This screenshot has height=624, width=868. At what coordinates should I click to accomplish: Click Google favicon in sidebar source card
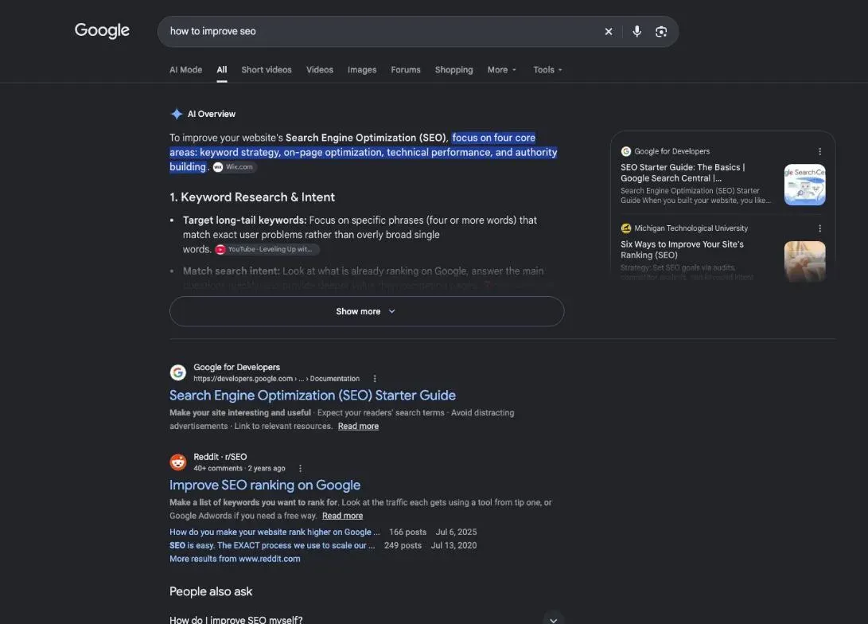pos(625,151)
